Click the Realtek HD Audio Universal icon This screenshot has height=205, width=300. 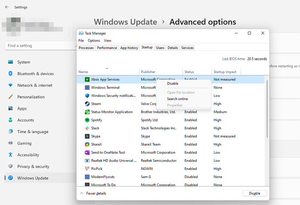(x=87, y=161)
